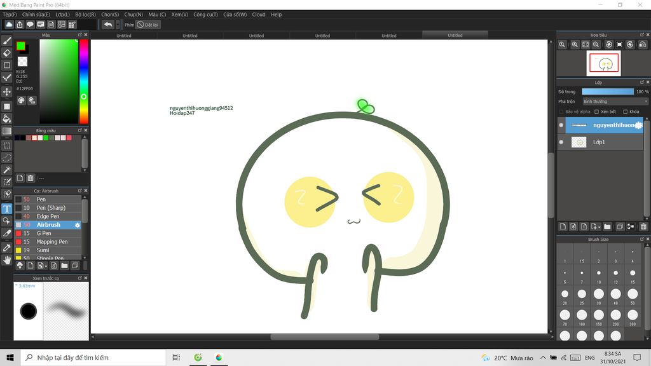Open Chỉnh sửa(E) menu
The image size is (651, 366).
pyautogui.click(x=36, y=15)
